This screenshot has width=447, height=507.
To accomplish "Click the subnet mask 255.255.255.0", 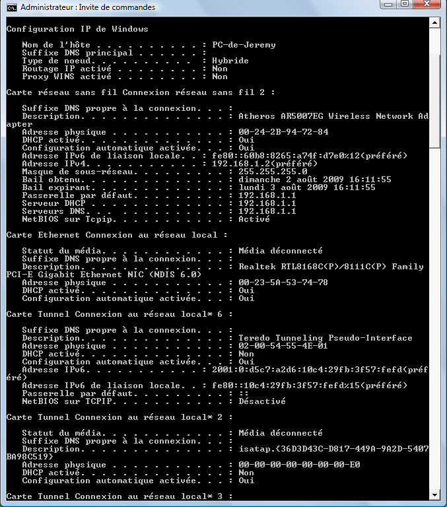I will click(273, 172).
